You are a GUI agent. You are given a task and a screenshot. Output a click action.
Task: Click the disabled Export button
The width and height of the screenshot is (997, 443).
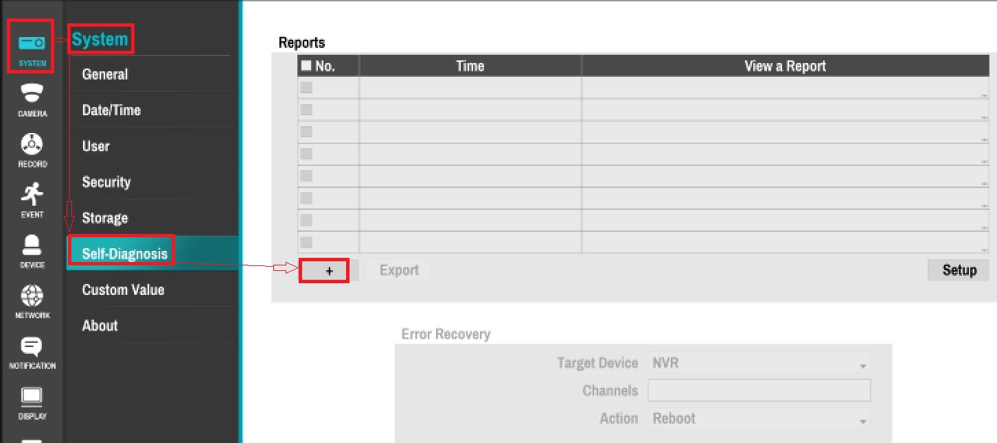point(398,270)
